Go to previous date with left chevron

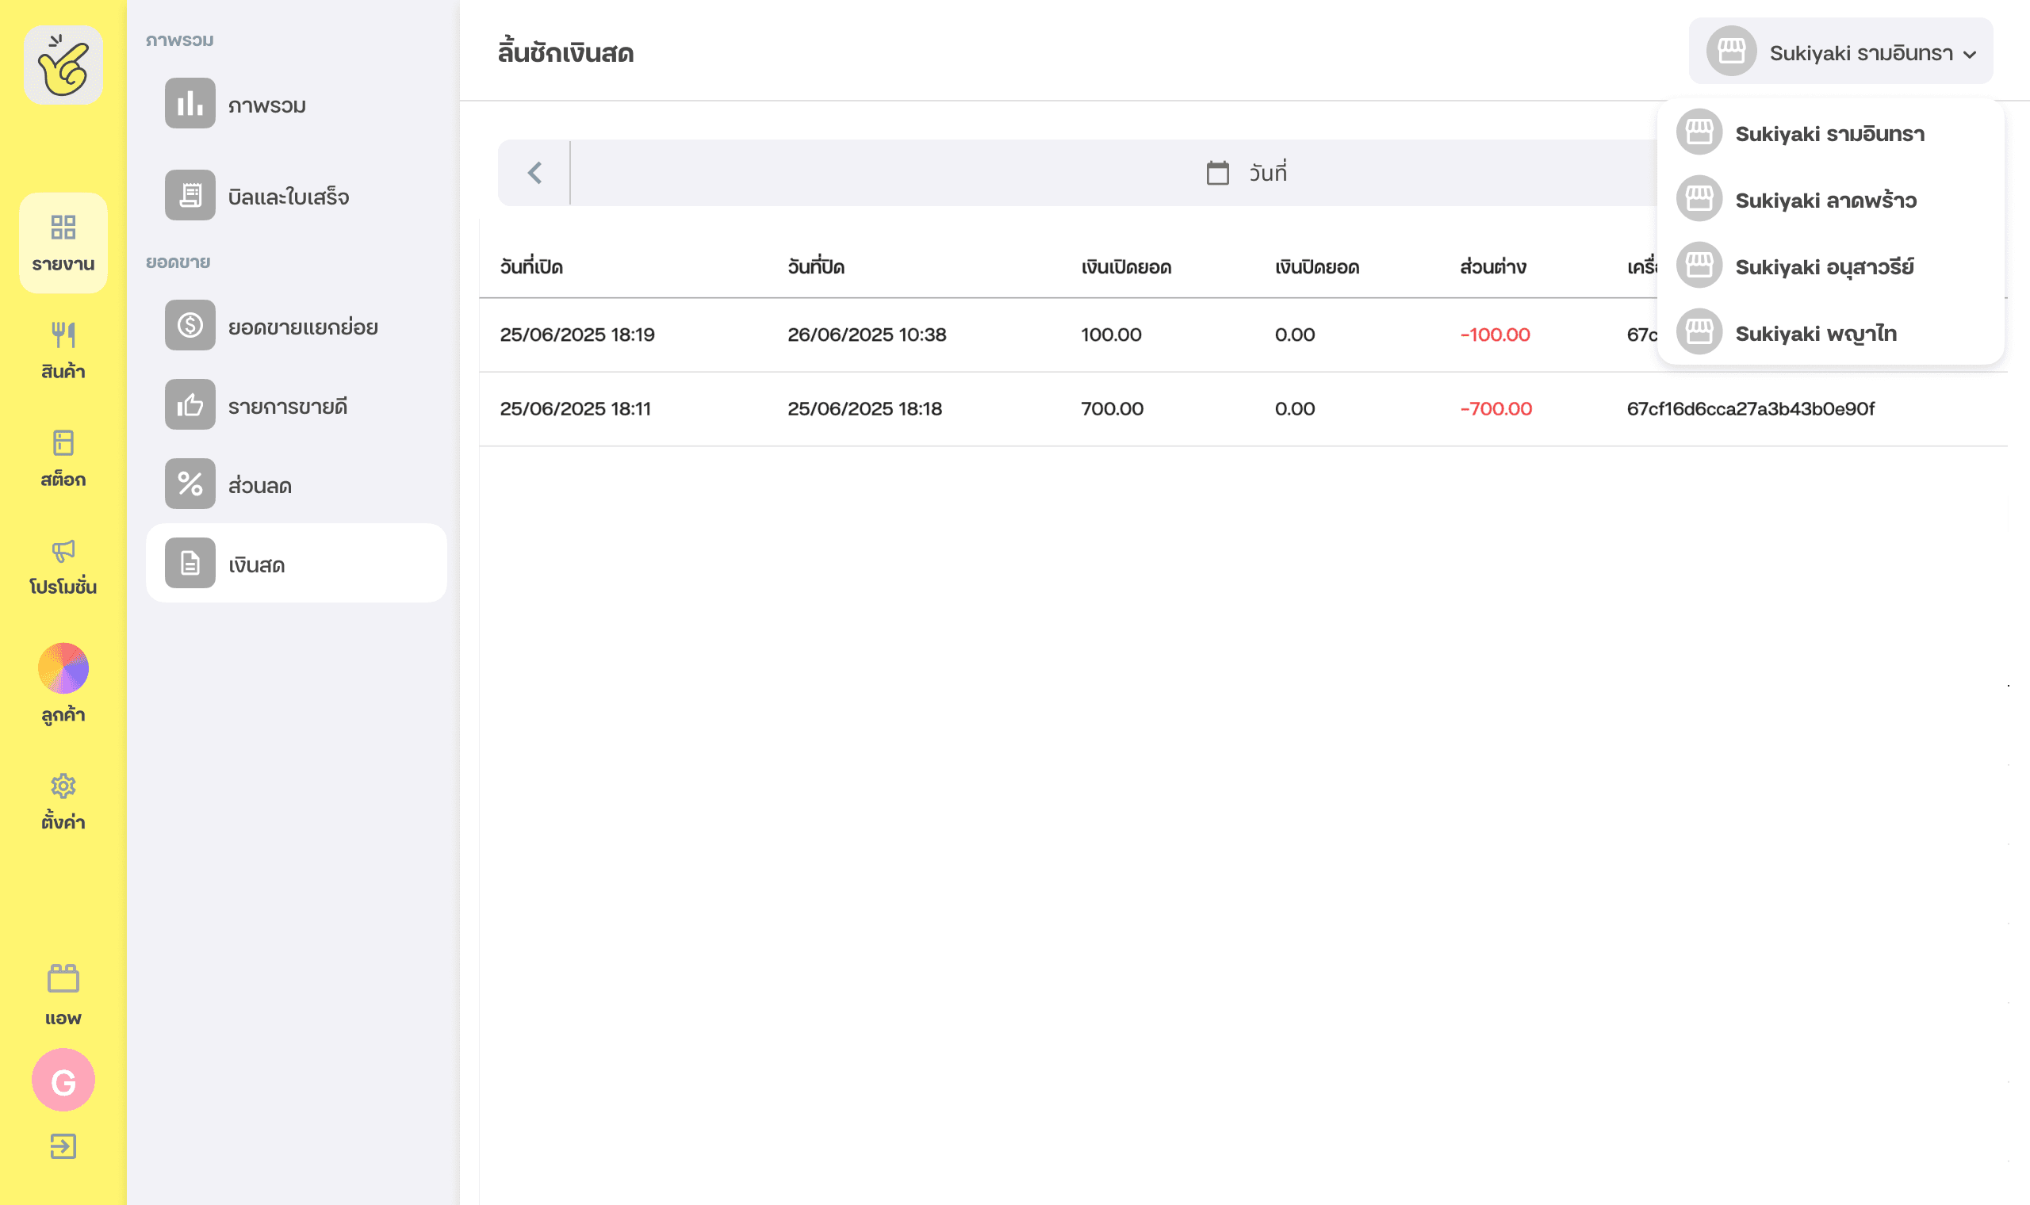[x=534, y=173]
